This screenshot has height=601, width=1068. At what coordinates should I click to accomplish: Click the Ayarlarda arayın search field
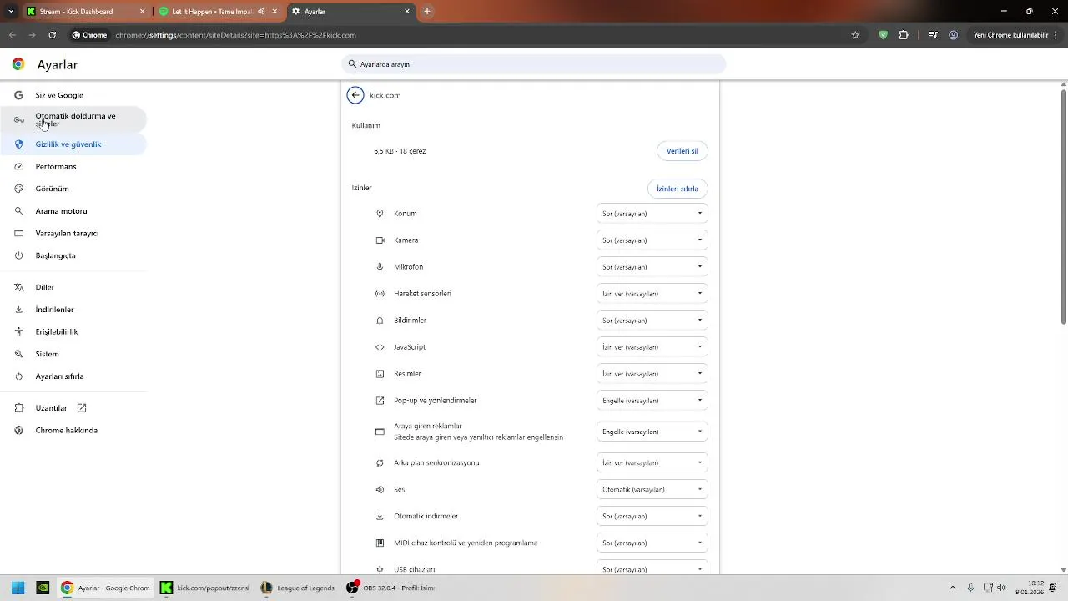point(534,64)
